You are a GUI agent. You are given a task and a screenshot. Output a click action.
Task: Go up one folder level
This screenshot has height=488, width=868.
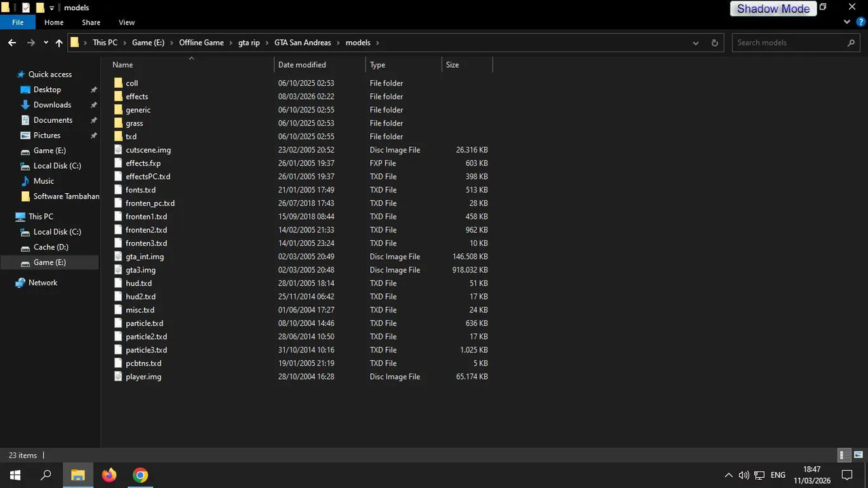point(59,43)
